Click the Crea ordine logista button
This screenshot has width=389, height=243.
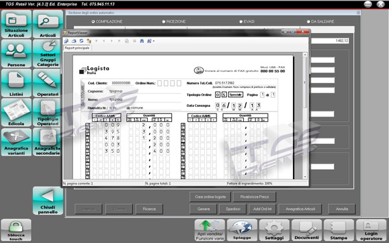[210, 197]
